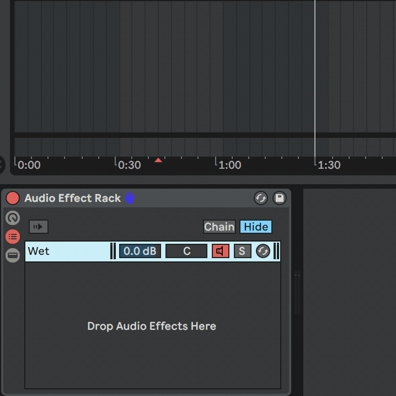Click the Wet chain pan C control
The image size is (396, 396).
coord(186,251)
